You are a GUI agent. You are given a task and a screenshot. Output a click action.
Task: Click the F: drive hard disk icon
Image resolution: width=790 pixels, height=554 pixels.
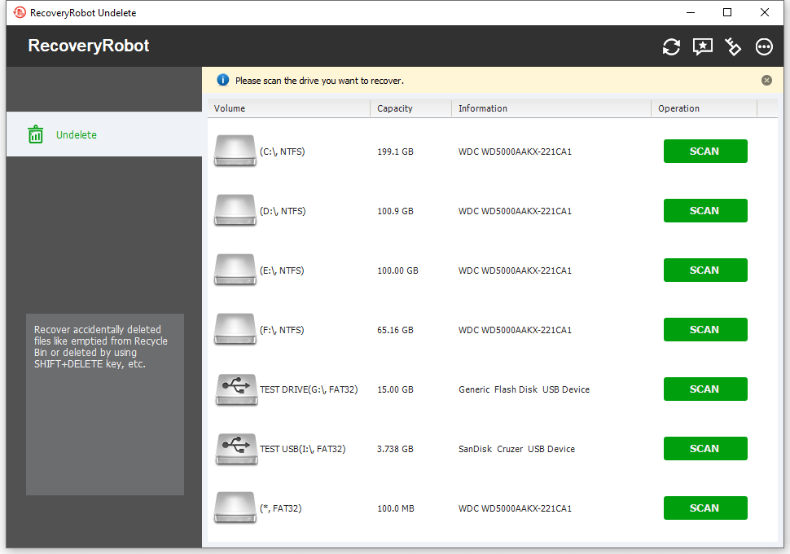coord(235,329)
